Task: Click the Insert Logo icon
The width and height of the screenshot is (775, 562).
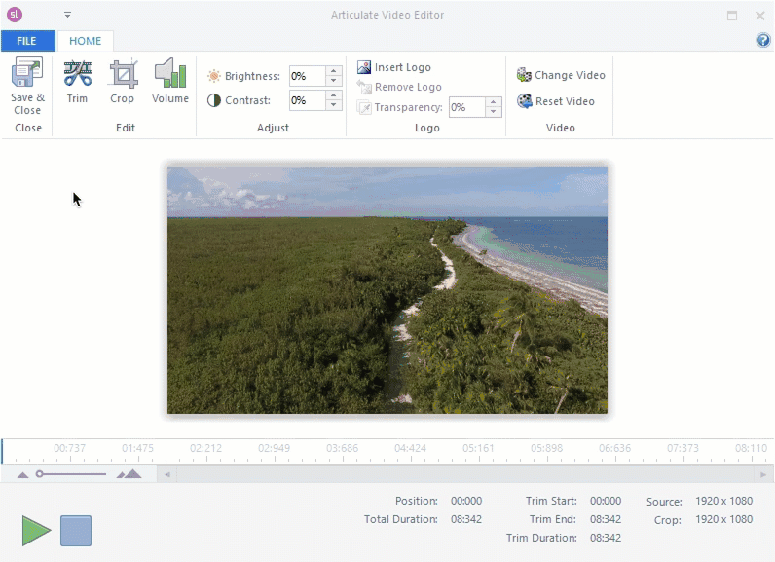Action: pos(364,67)
